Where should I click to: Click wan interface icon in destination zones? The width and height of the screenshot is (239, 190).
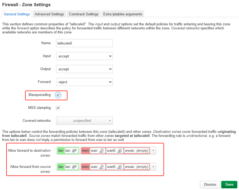click(102, 151)
